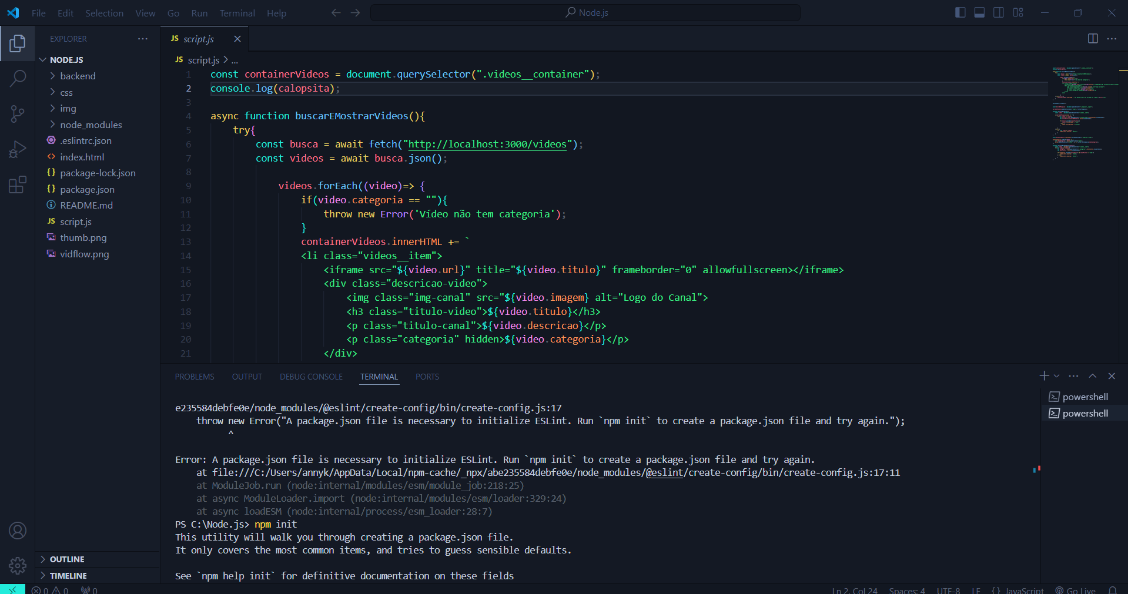The width and height of the screenshot is (1128, 594).
Task: Open the Accounts menu icon
Action: pos(18,531)
